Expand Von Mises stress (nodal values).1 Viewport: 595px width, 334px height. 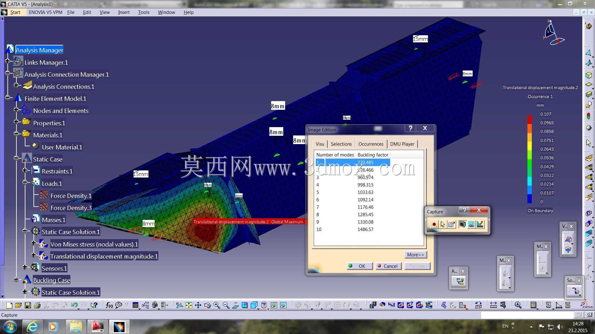[x=33, y=243]
